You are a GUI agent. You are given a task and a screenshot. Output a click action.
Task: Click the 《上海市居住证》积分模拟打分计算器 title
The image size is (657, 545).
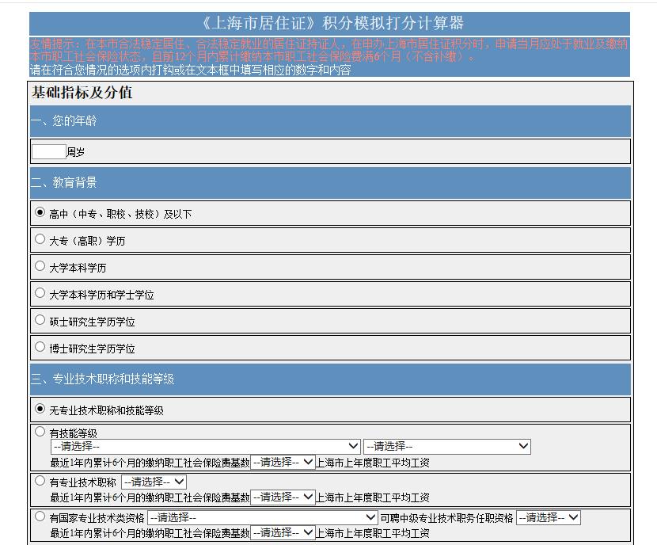pos(332,23)
